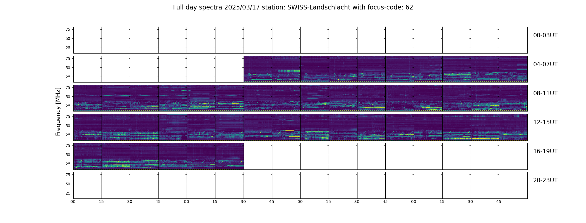Click the rightmost 00 x-axis tick label
586x223 pixels.
pos(414,202)
